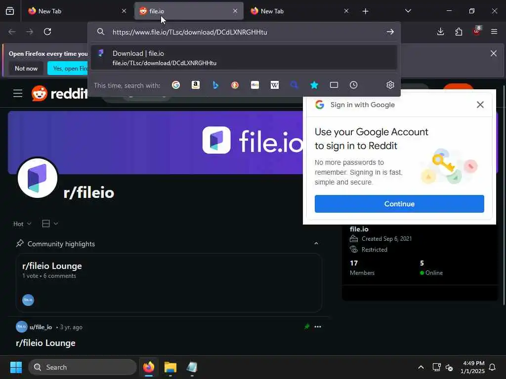Open Firefox from taskbar
Screen dimensions: 506x379
[149, 367]
